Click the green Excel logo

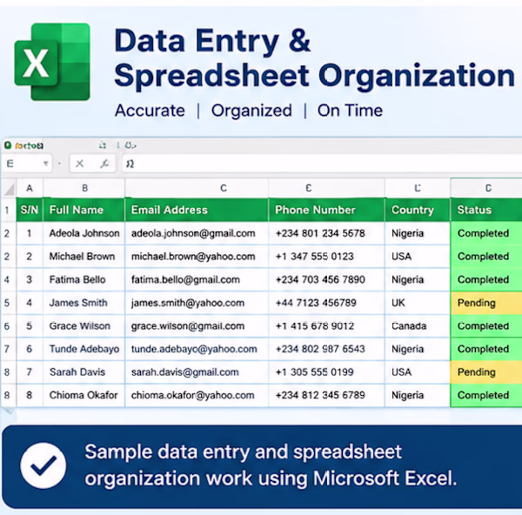click(52, 62)
